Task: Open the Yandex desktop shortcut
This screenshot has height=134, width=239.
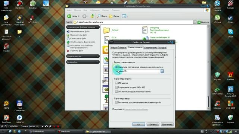Action: 6,48
